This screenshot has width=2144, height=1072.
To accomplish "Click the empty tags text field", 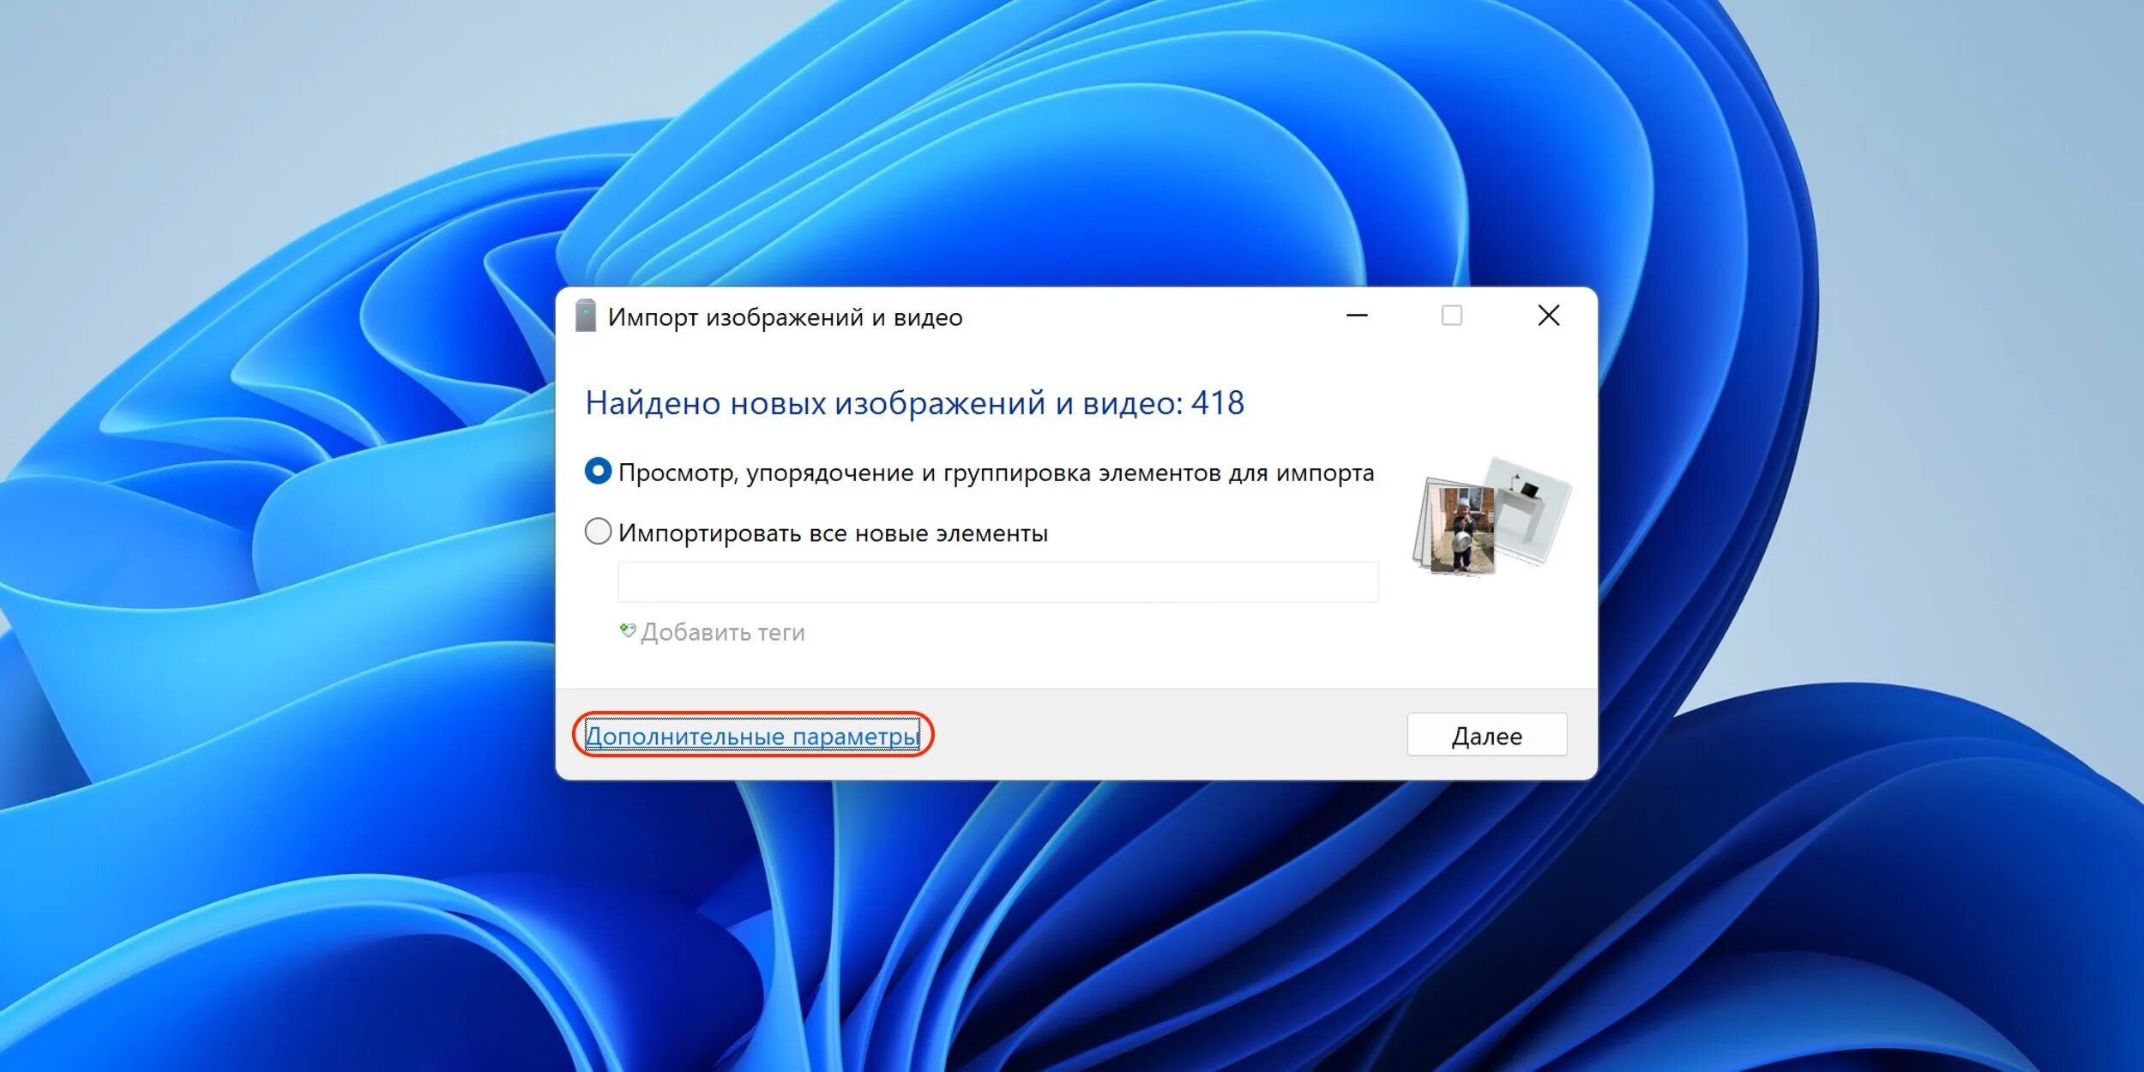I will tap(997, 582).
